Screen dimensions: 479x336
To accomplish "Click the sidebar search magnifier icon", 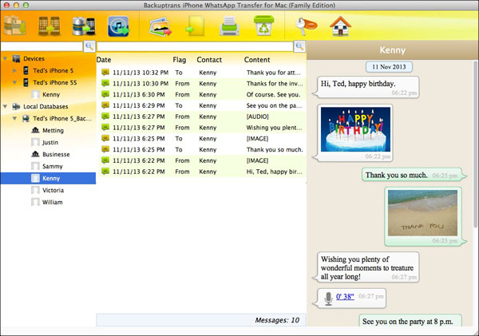I will coord(89,46).
